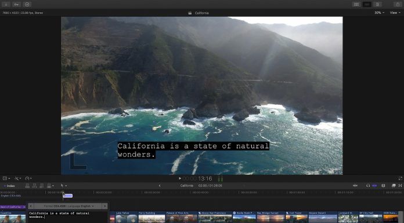Viewport: 404px width, 223px height.
Task: Click the green audio meters icon
Action: click(221, 178)
